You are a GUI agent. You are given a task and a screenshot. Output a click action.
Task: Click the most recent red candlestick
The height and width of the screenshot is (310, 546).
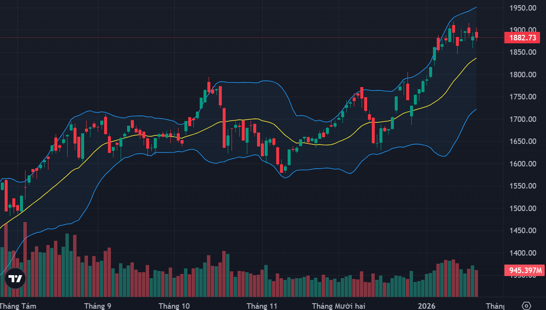pyautogui.click(x=477, y=34)
